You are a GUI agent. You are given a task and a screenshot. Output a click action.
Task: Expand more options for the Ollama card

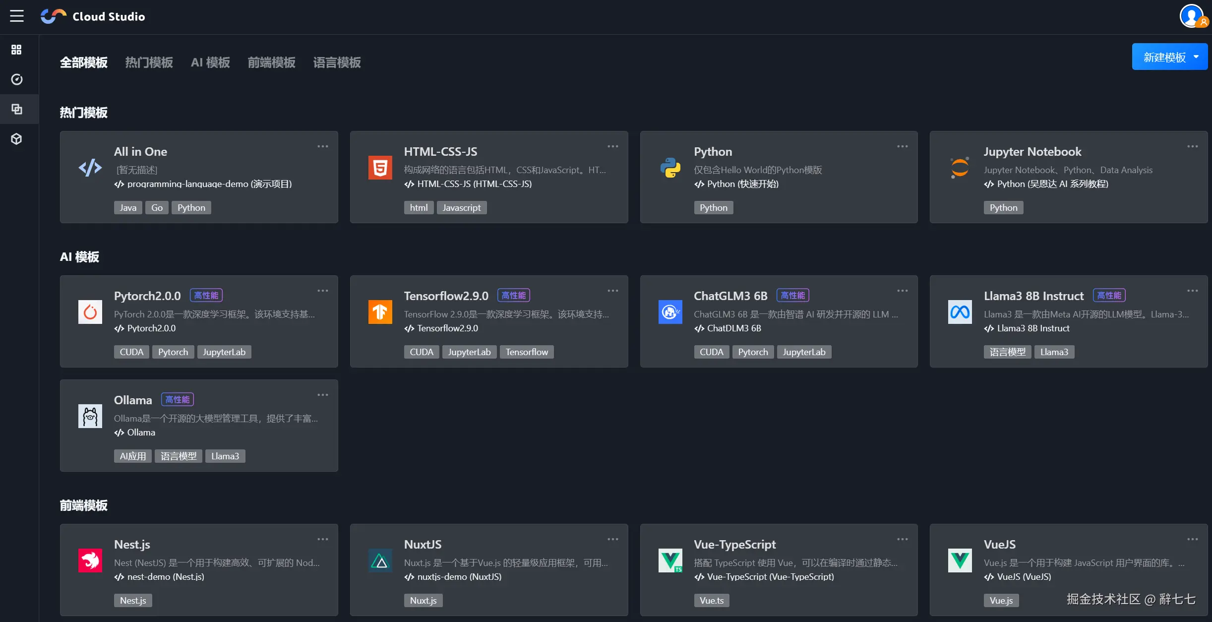tap(323, 395)
